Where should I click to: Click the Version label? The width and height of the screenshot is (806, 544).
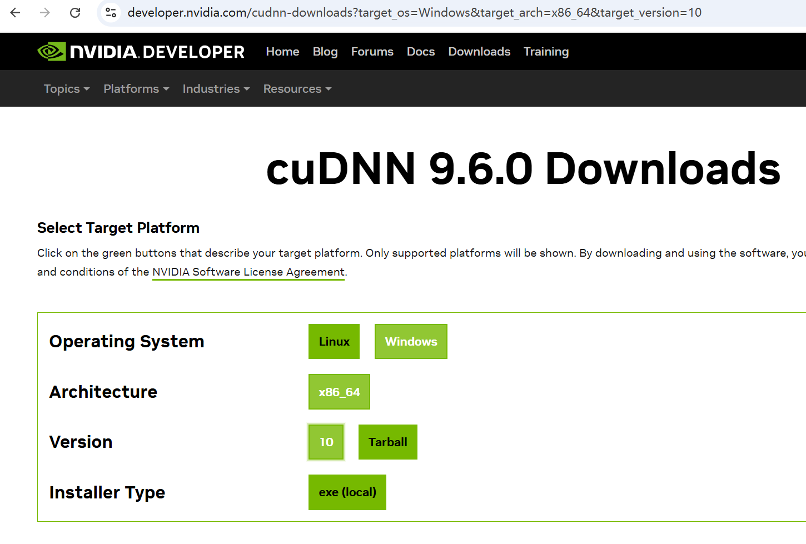81,442
